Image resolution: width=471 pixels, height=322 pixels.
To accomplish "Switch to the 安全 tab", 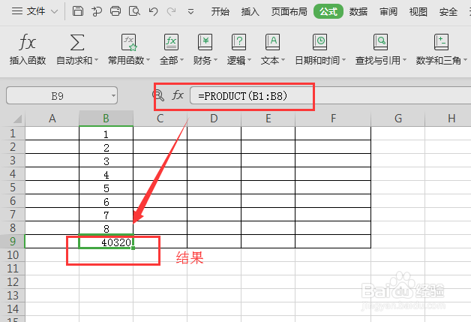I will click(x=448, y=12).
